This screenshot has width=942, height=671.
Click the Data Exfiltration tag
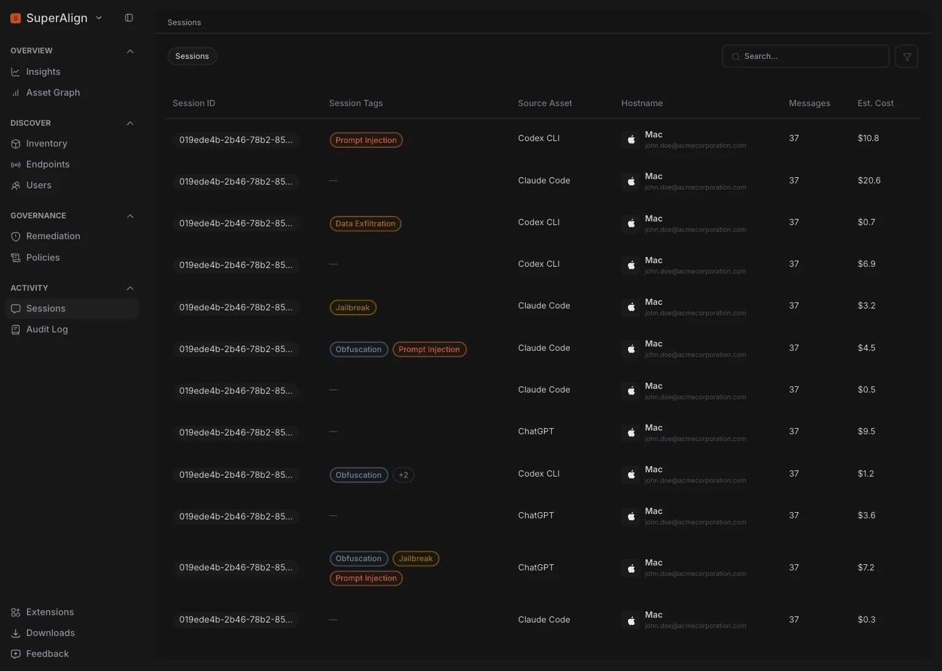(366, 224)
